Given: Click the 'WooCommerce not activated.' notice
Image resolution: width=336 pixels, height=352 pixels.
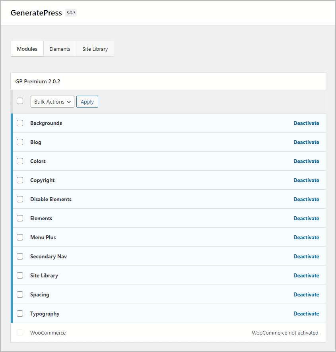Looking at the screenshot, I should click(286, 333).
